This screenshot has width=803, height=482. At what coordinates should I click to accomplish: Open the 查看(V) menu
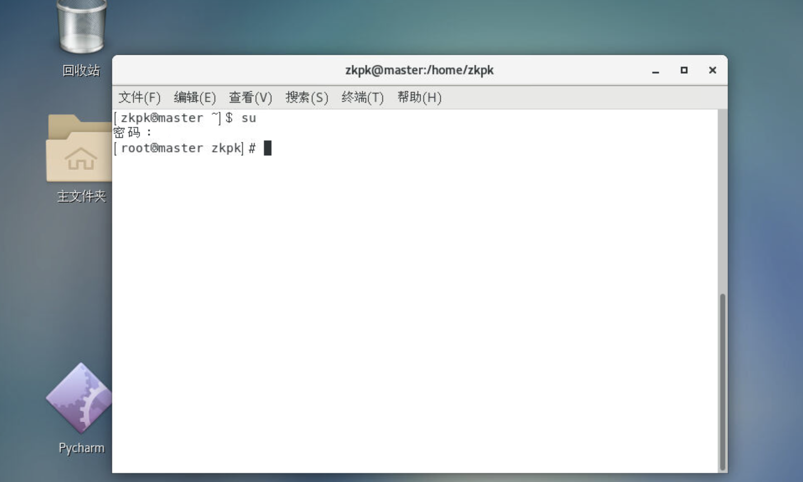(250, 97)
